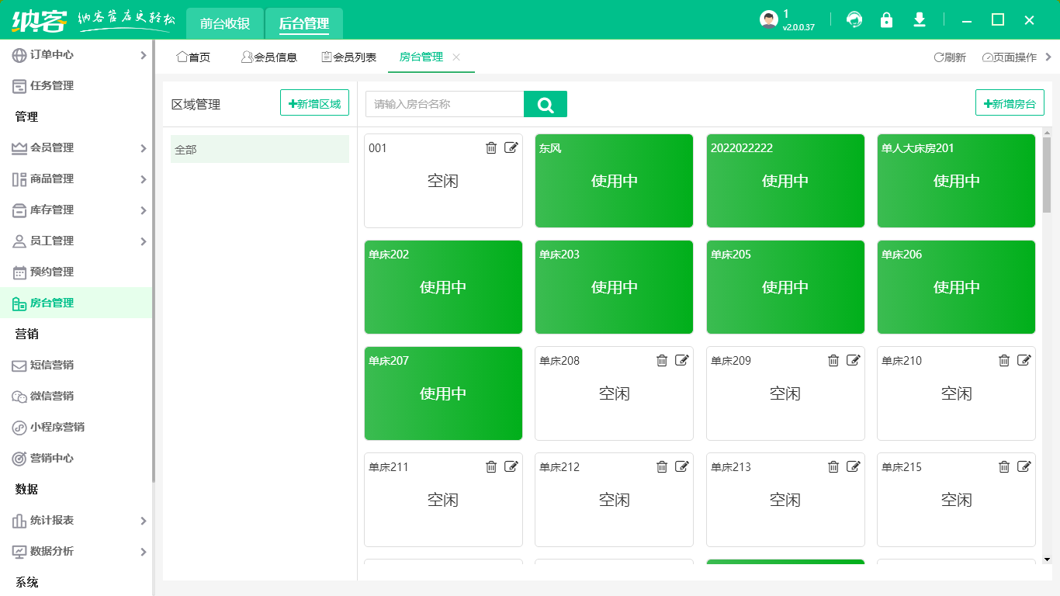Viewport: 1060px width, 596px height.
Task: Click the 新增区域 button
Action: click(x=314, y=103)
